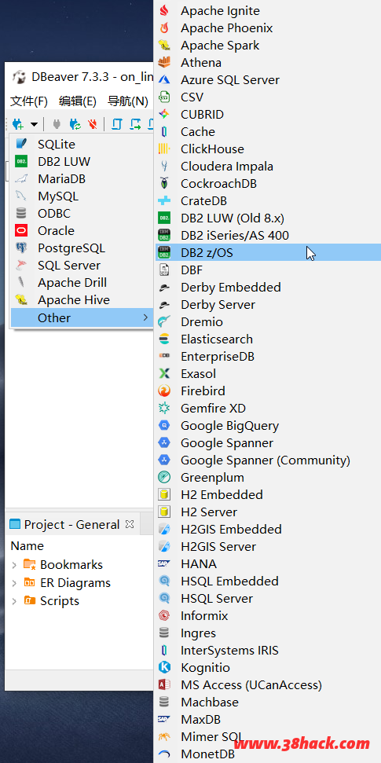Click the Apache Phoenix icon

pos(164,28)
